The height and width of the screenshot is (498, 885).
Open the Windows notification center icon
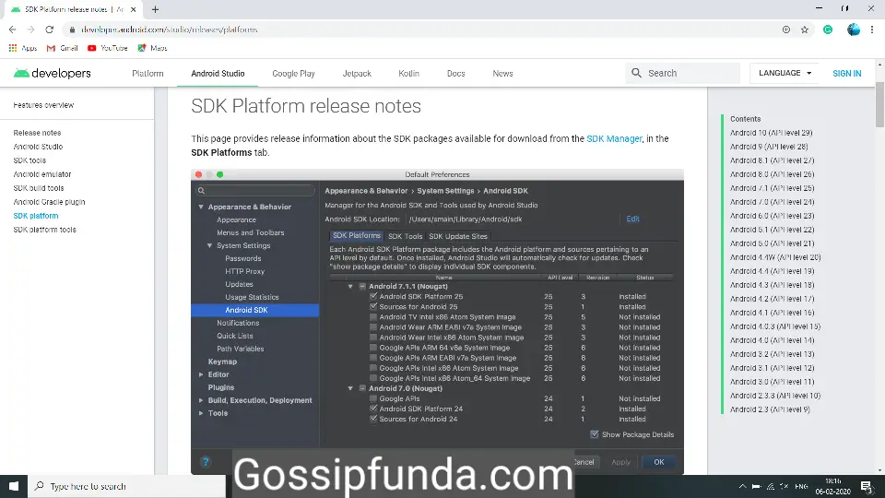click(x=867, y=486)
